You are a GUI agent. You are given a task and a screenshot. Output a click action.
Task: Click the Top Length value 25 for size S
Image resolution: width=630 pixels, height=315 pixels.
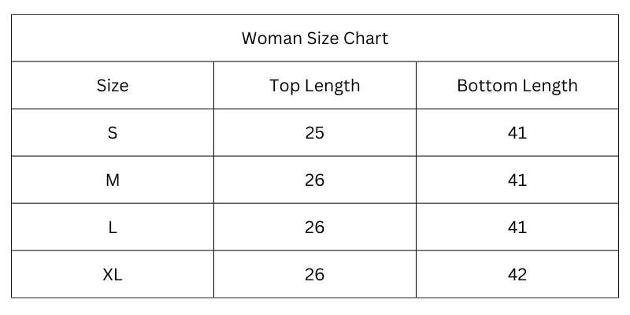tap(314, 132)
